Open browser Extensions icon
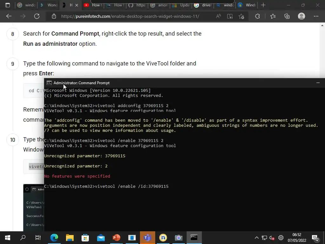Viewport: 325px width, 244px height. (x=257, y=16)
